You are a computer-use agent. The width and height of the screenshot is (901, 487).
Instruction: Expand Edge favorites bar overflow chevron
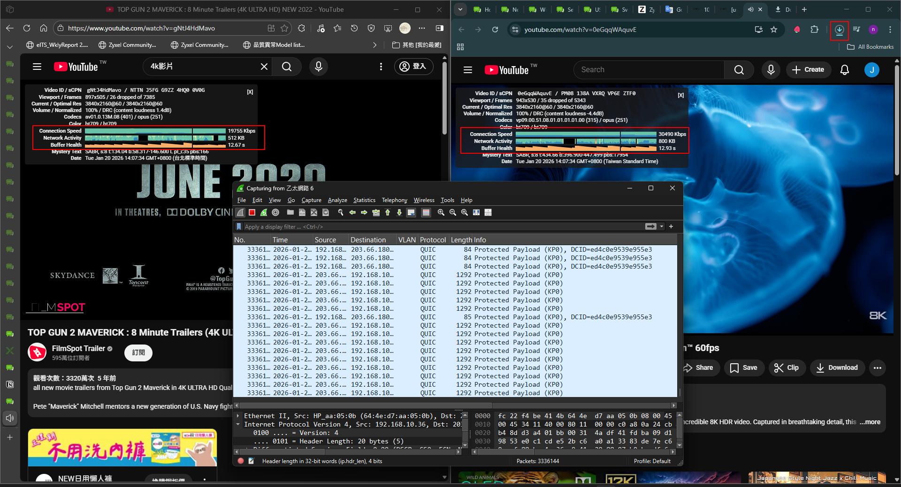click(x=374, y=45)
